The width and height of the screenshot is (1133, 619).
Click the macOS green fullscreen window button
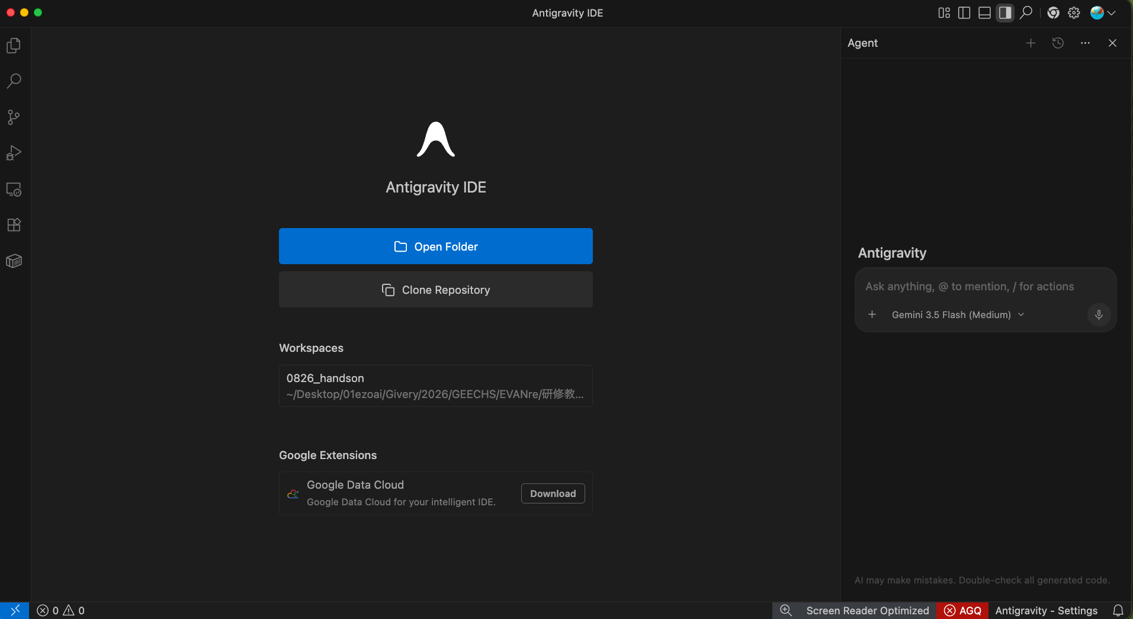coord(38,12)
